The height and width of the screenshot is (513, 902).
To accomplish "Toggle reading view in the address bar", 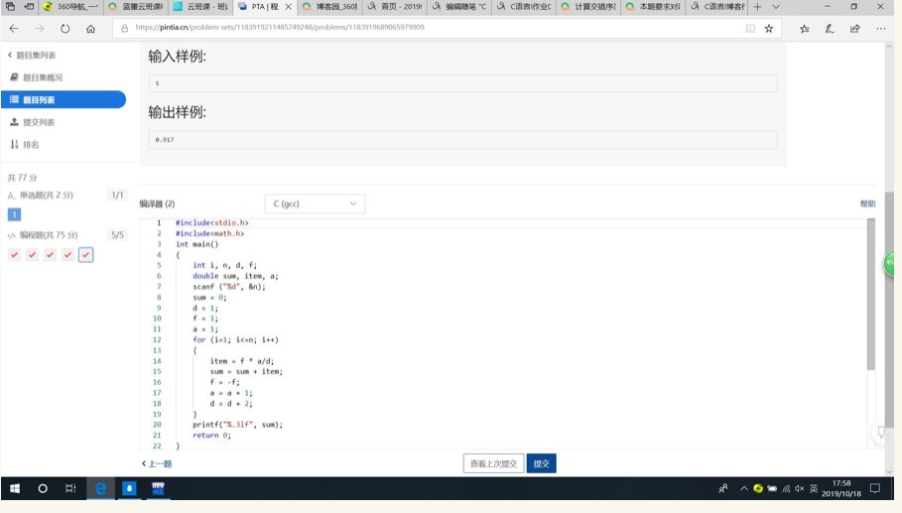I will (750, 28).
